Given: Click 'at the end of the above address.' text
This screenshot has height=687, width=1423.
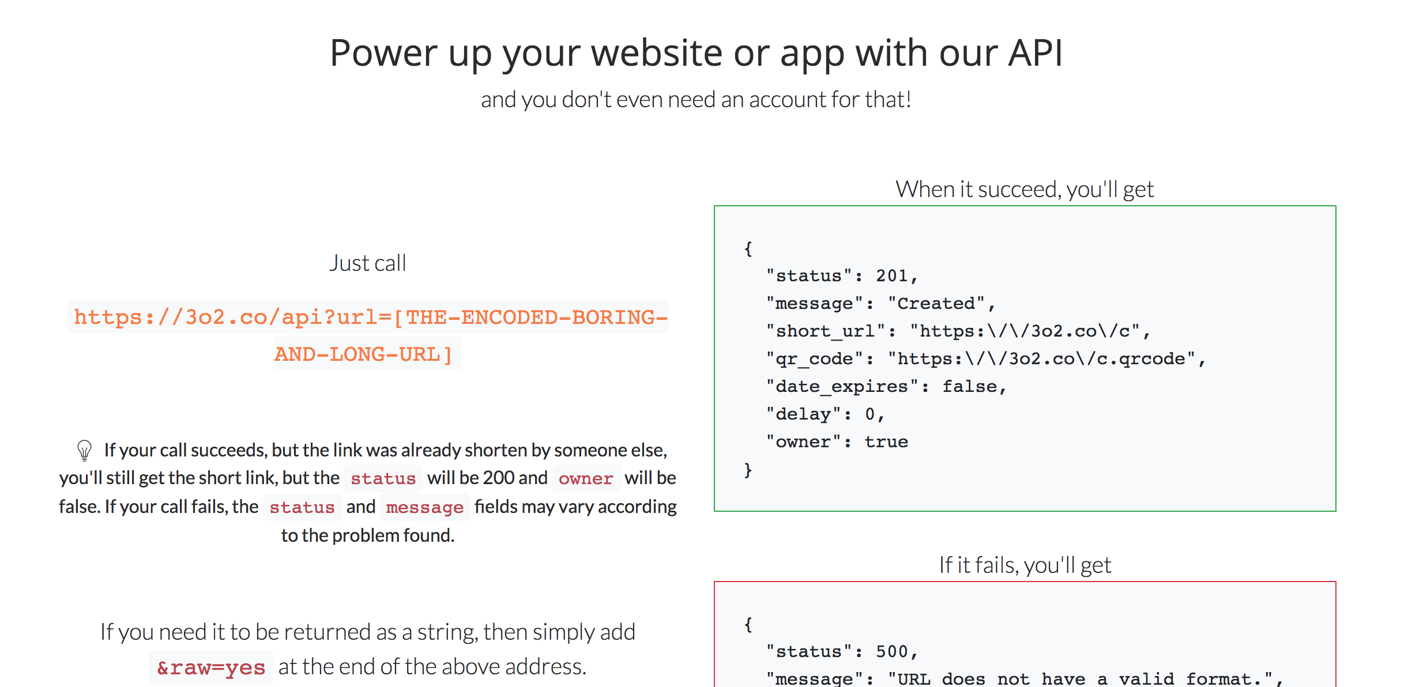Looking at the screenshot, I should pos(432,667).
